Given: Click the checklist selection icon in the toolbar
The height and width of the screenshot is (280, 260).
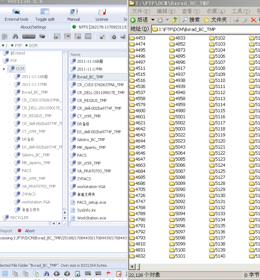Looking at the screenshot, I should (x=5, y=37).
